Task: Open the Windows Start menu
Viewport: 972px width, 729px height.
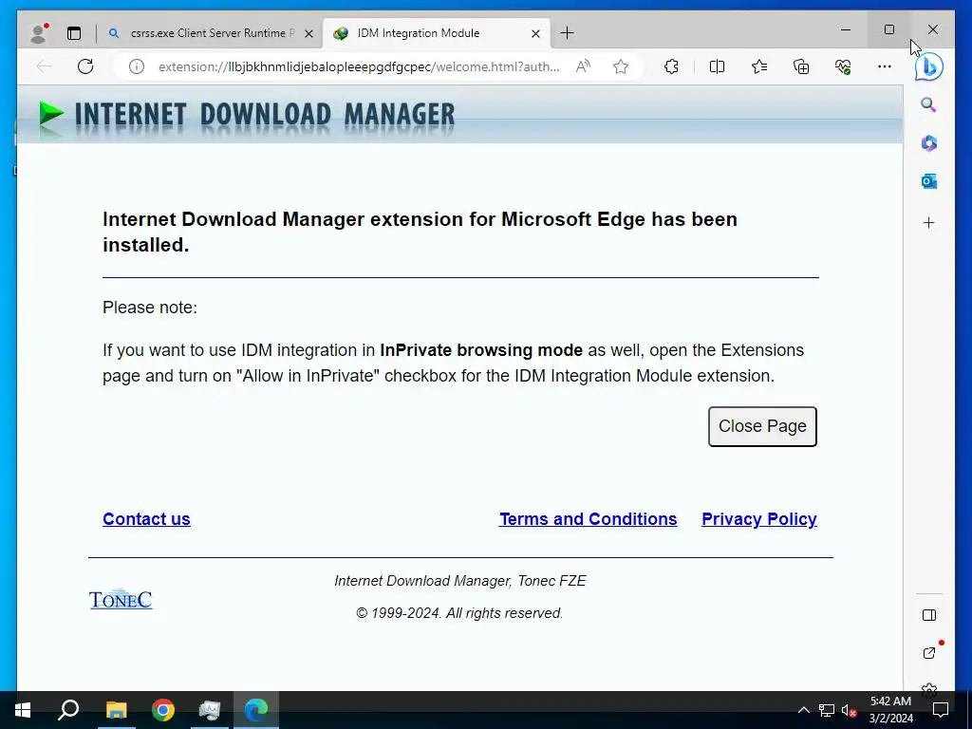Action: coord(23,710)
